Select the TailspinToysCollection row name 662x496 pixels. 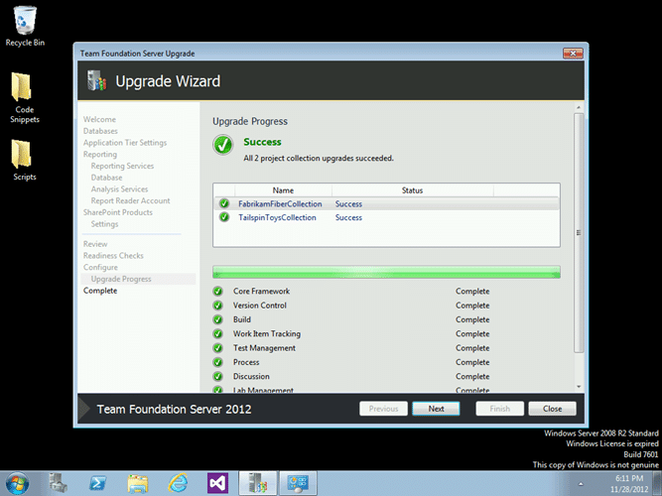(277, 217)
